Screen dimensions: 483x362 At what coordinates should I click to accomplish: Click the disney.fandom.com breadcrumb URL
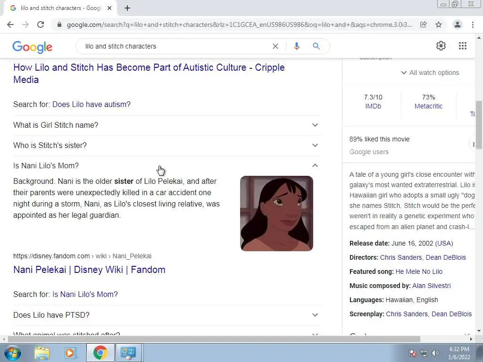click(82, 256)
